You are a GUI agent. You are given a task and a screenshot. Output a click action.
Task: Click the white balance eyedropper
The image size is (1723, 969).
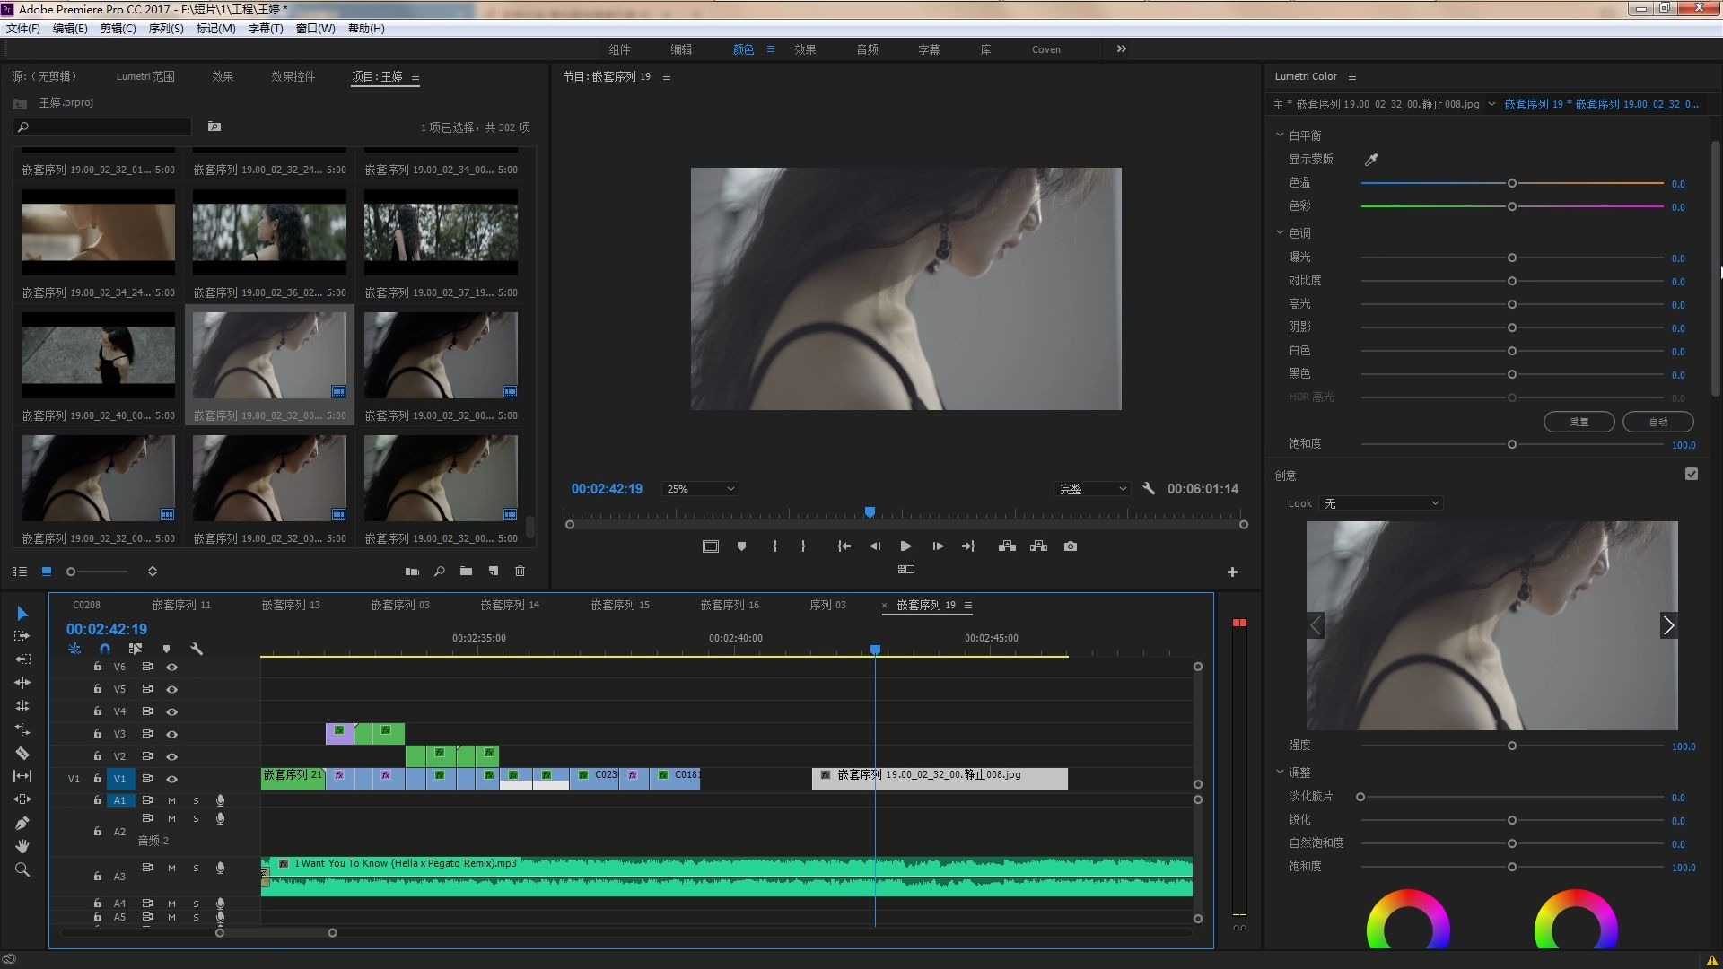1371,160
